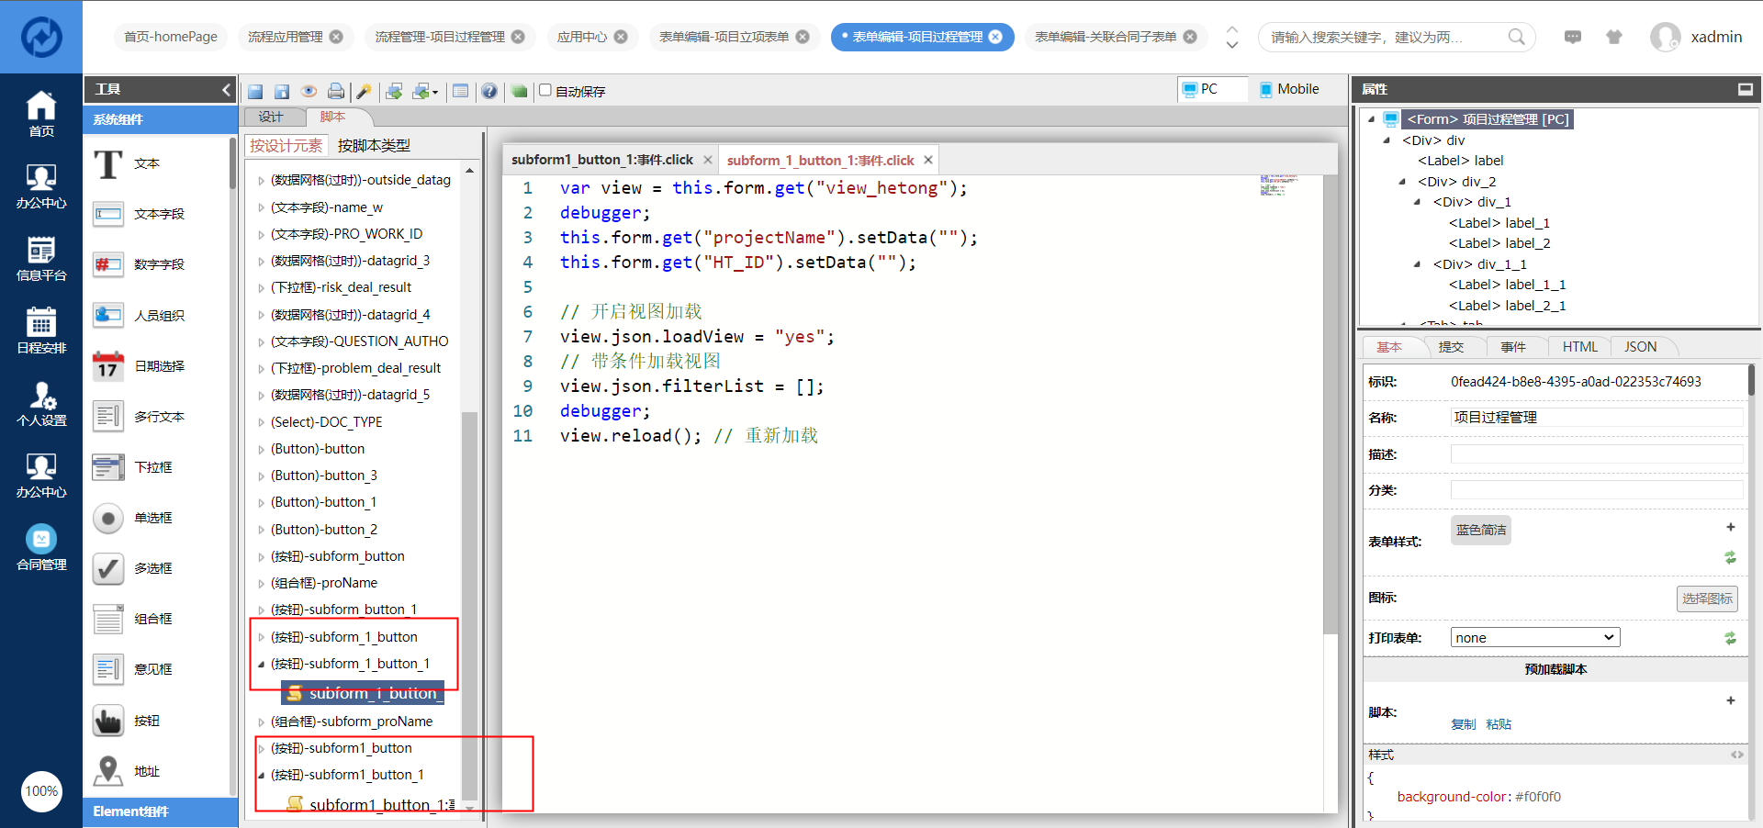This screenshot has width=1763, height=828.
Task: Open the 事件 properties tab
Action: [1512, 347]
